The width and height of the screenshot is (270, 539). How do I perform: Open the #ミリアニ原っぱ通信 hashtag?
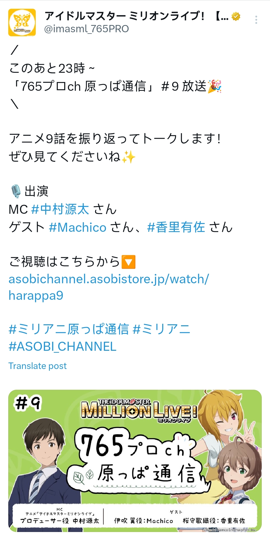tap(69, 329)
